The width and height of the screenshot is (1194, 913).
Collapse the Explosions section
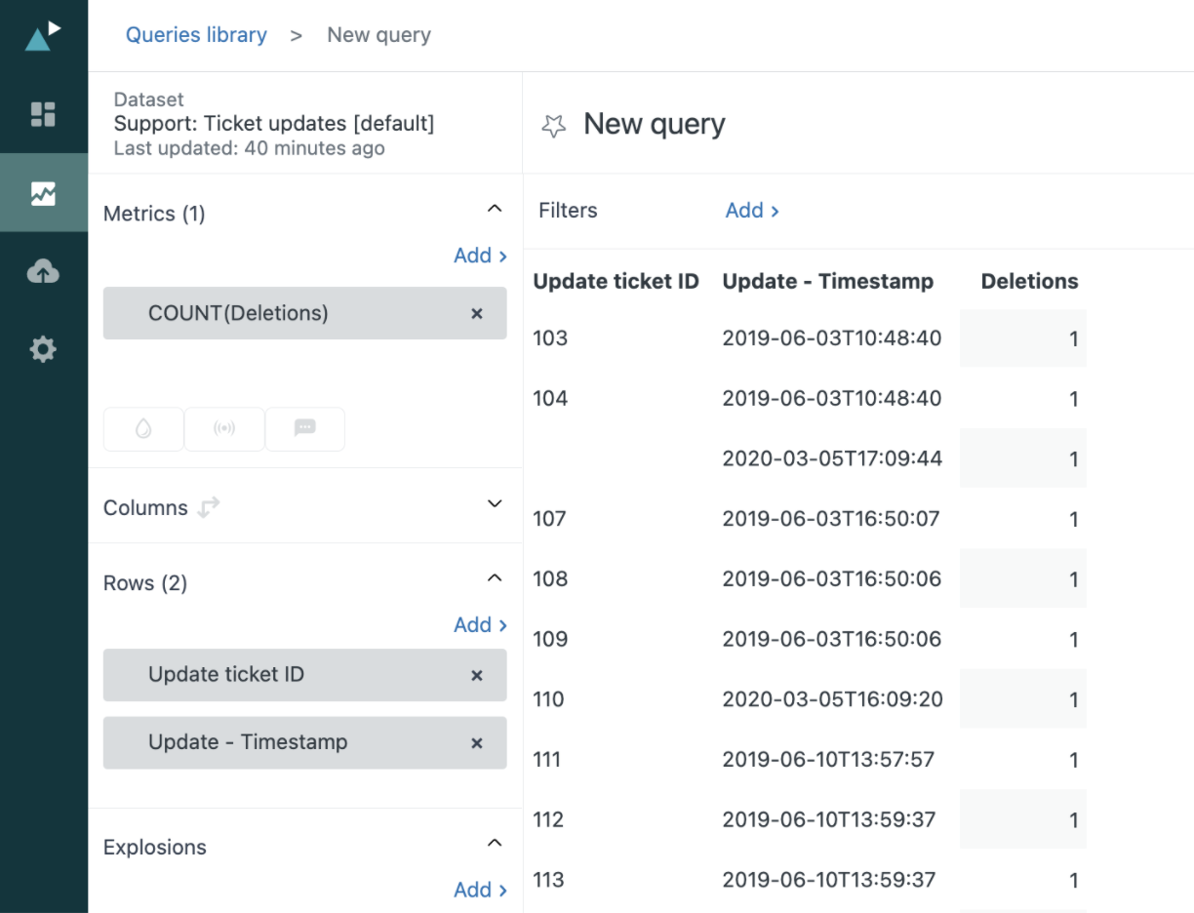[x=495, y=843]
